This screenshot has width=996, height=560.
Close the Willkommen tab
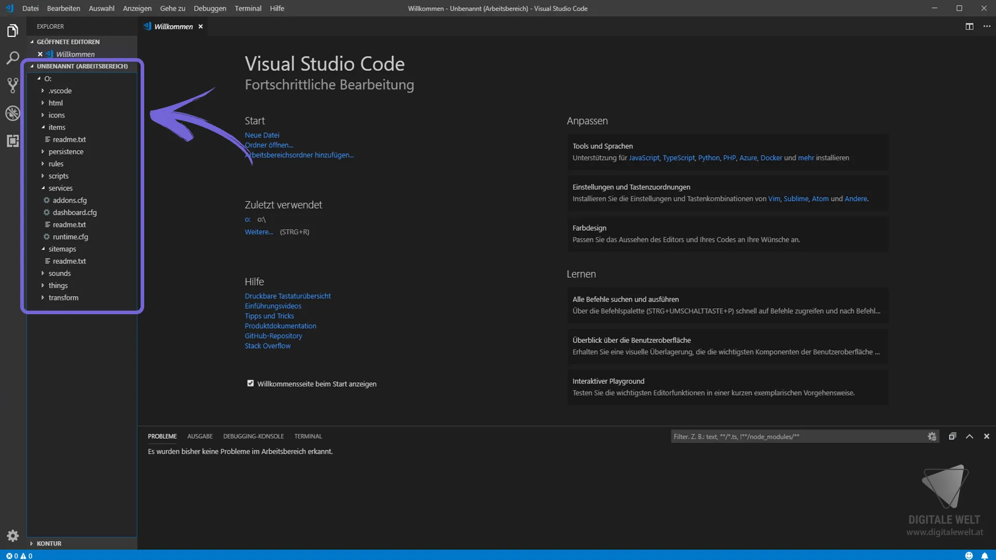[x=200, y=26]
